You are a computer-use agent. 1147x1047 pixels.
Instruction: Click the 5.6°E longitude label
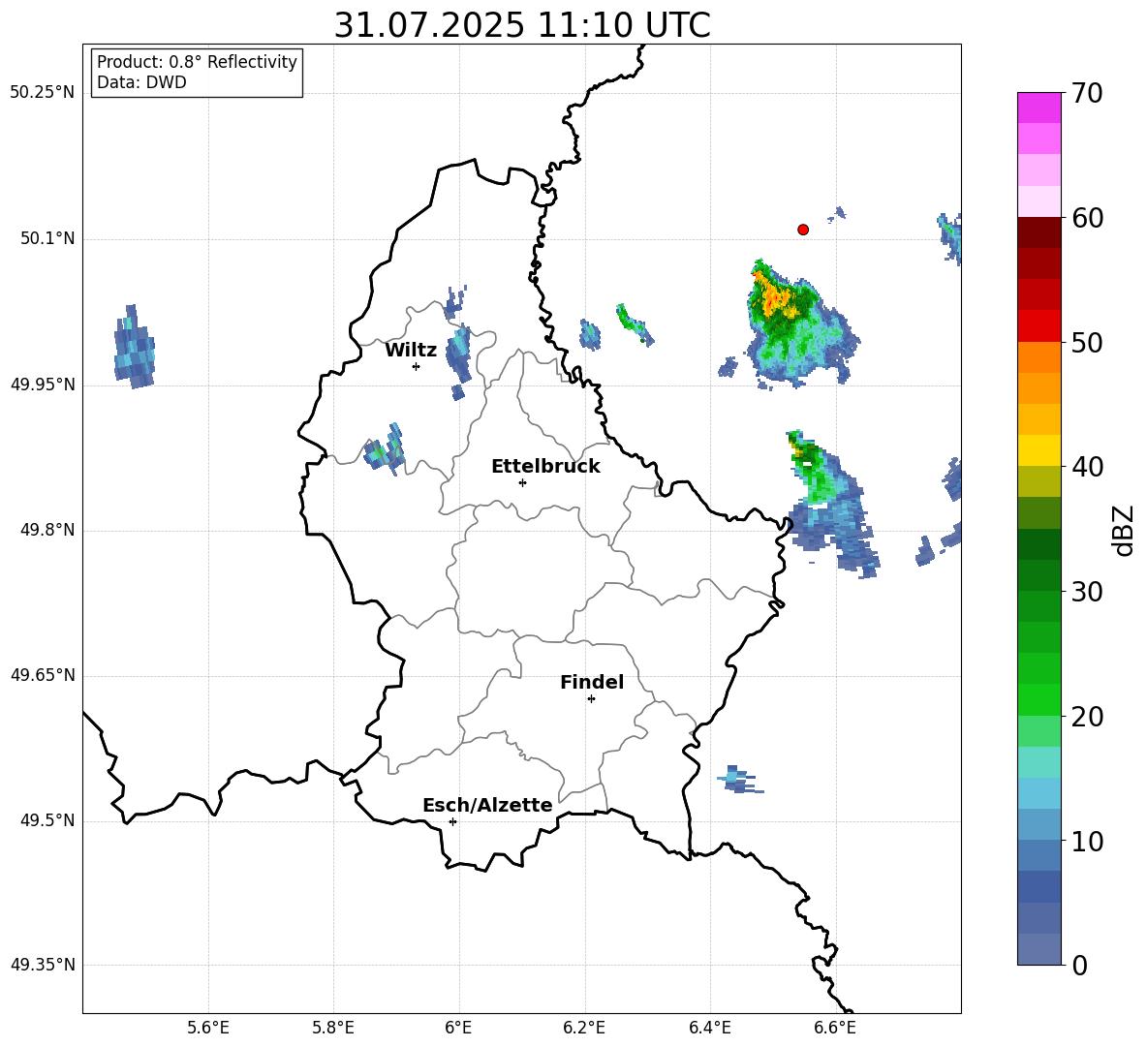click(208, 1028)
